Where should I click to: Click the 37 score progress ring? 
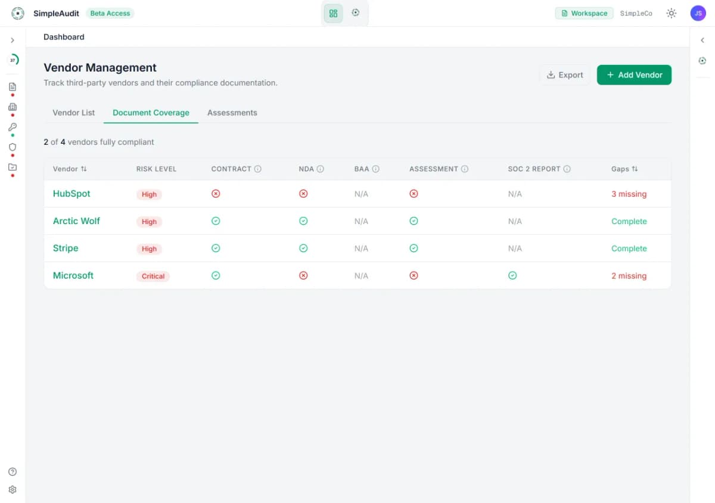[13, 60]
